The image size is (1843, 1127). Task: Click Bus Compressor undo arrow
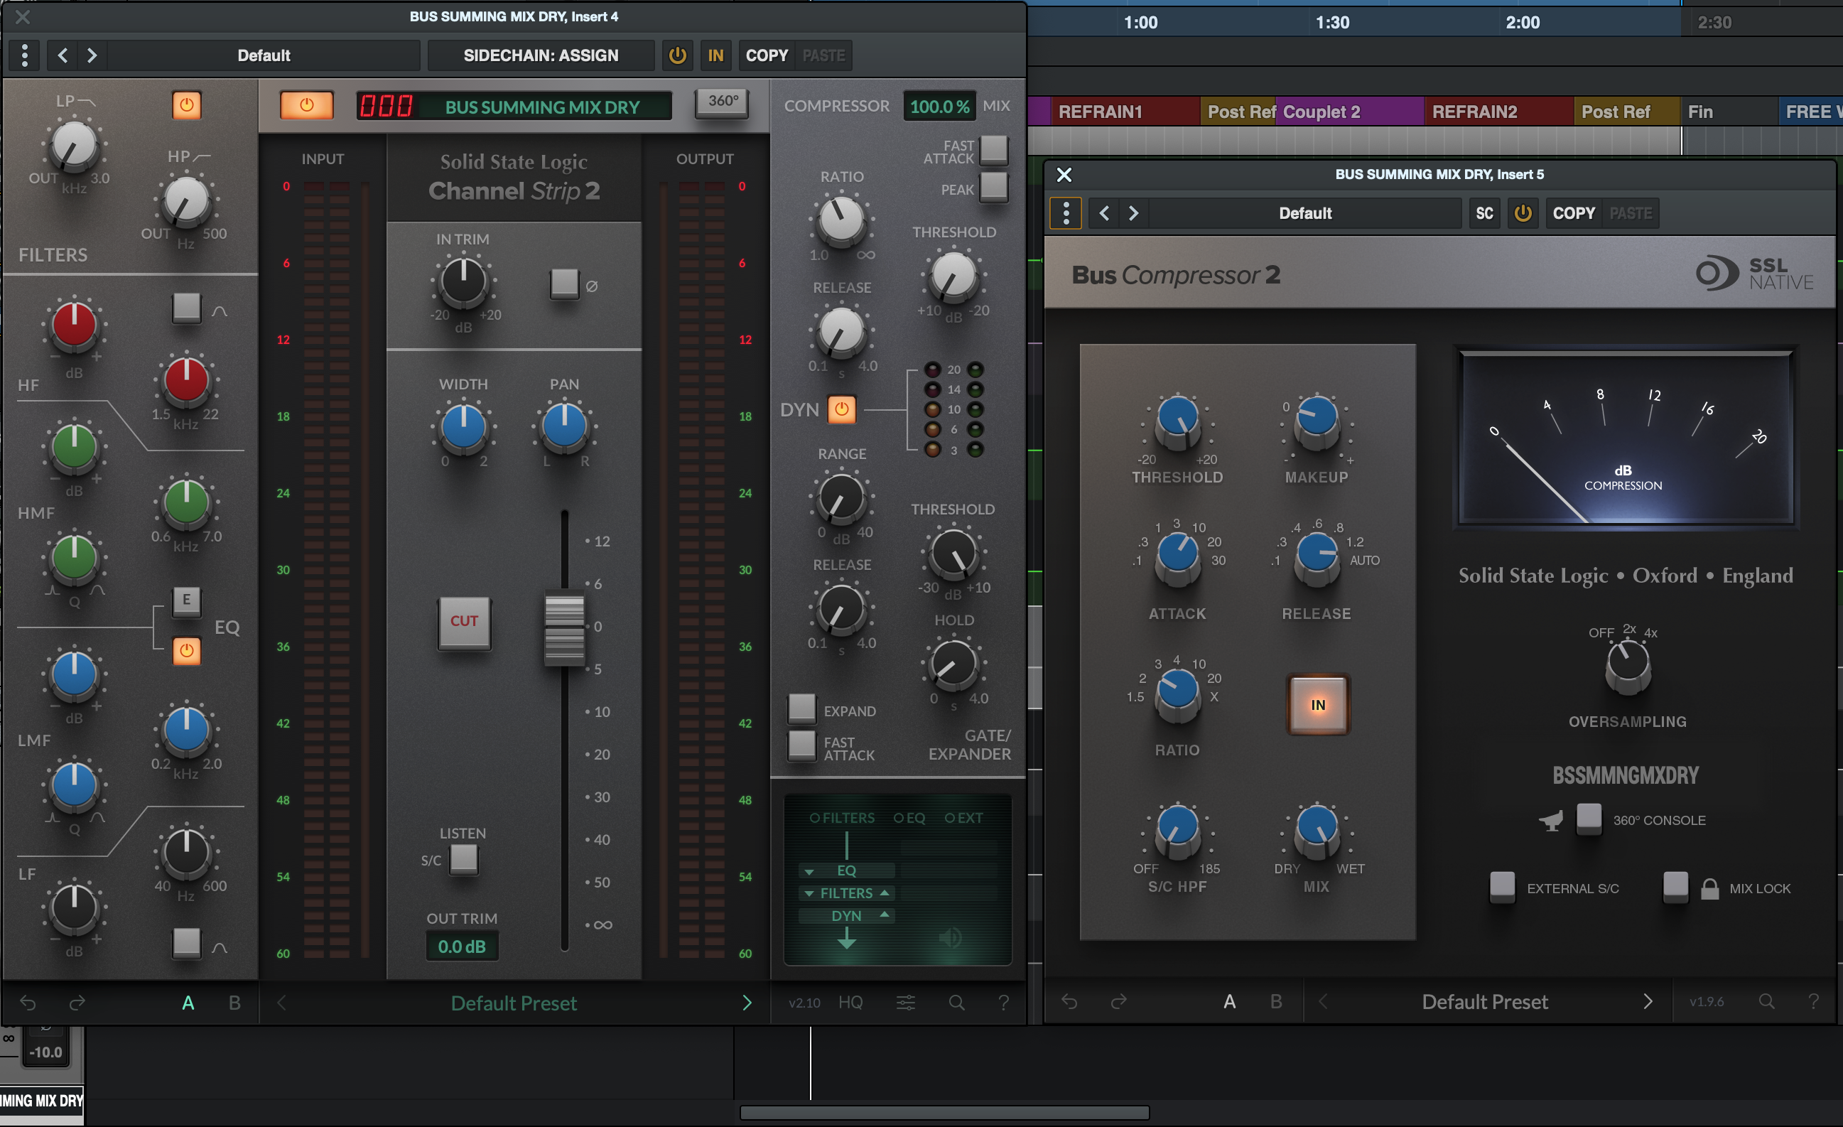click(1069, 1001)
